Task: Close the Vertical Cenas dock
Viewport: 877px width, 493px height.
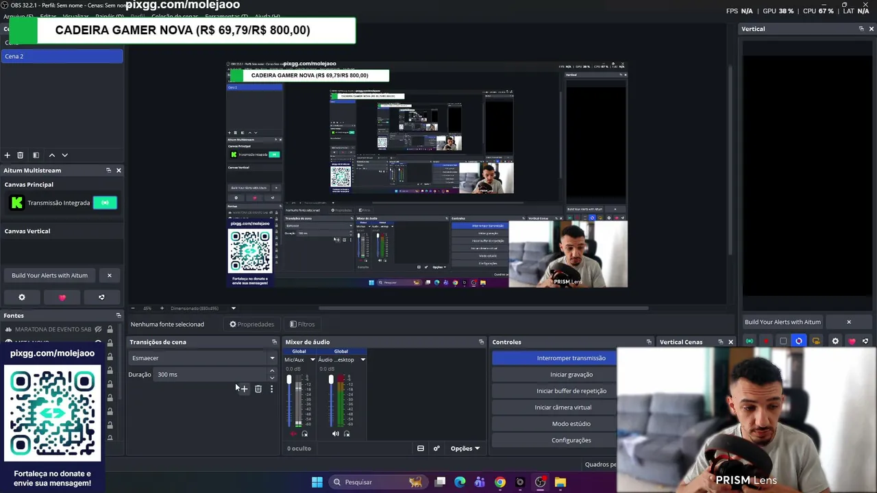Action: click(730, 342)
